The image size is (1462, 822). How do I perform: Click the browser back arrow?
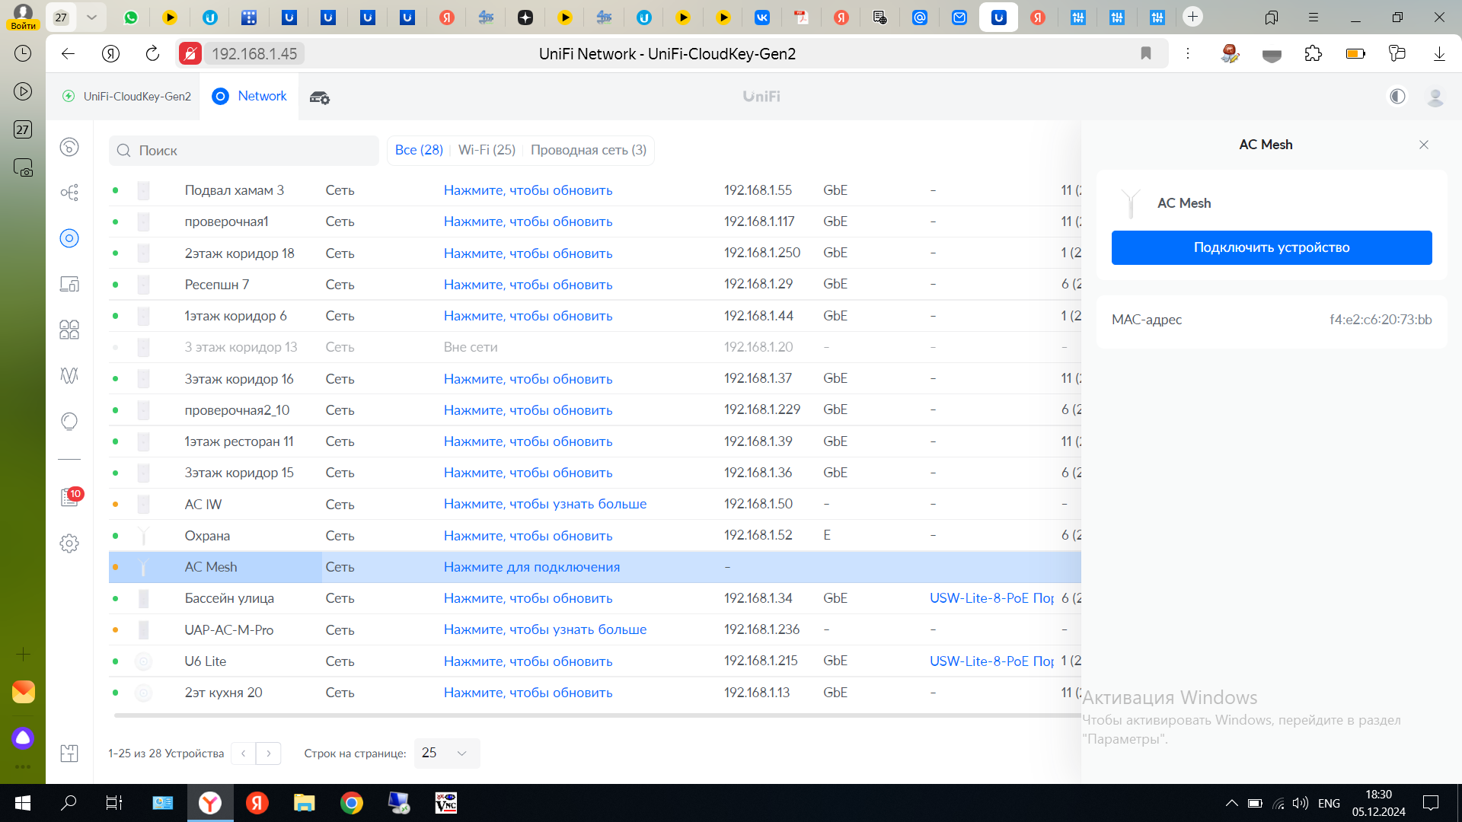tap(68, 53)
